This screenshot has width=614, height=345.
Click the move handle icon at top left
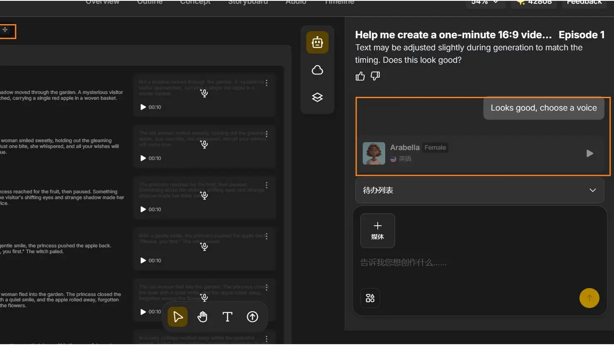[5, 30]
